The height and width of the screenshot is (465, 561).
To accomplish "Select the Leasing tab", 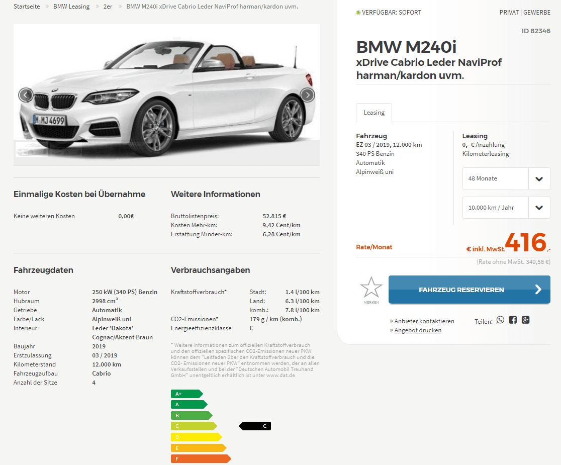I will (374, 113).
